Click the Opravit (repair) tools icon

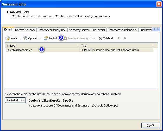[25, 38]
